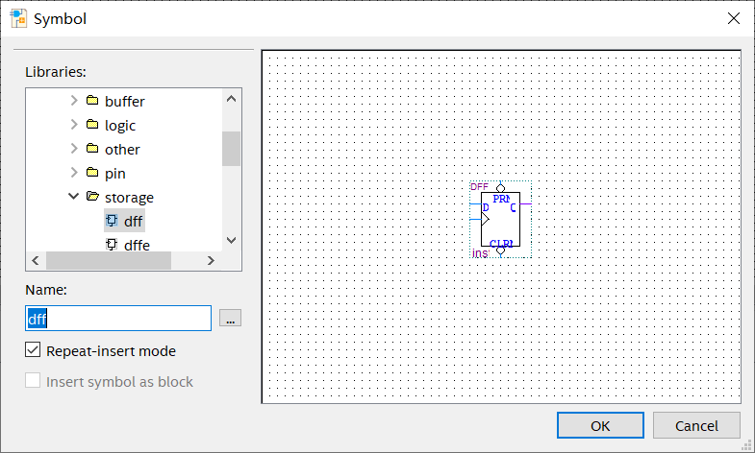Click in the Name input field
This screenshot has width=755, height=453.
[x=118, y=318]
